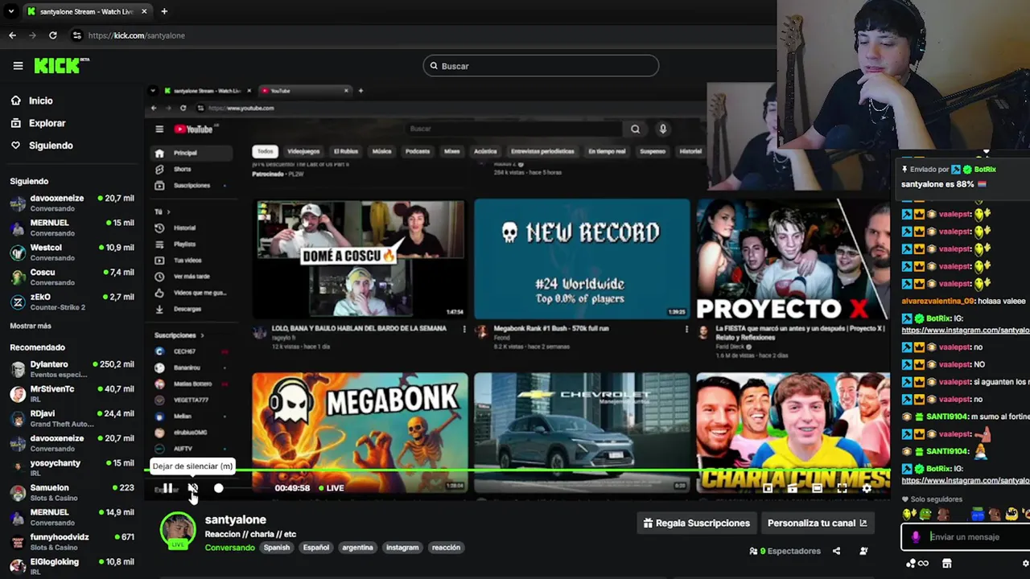This screenshot has width=1030, height=579.
Task: Click MEGABONK thumbnail in streamed YouTube page
Action: 360,432
